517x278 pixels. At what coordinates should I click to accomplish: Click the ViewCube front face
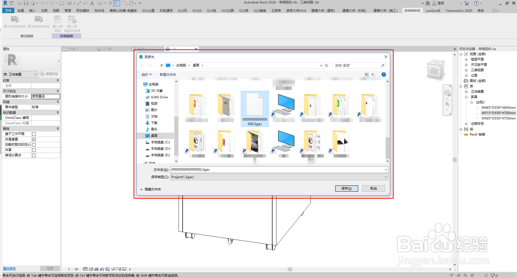(434, 71)
